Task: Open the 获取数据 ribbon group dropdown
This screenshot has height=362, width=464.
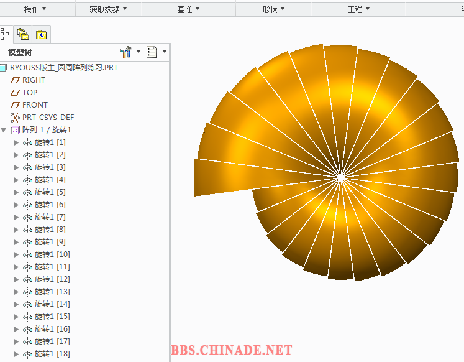Action: (x=108, y=9)
